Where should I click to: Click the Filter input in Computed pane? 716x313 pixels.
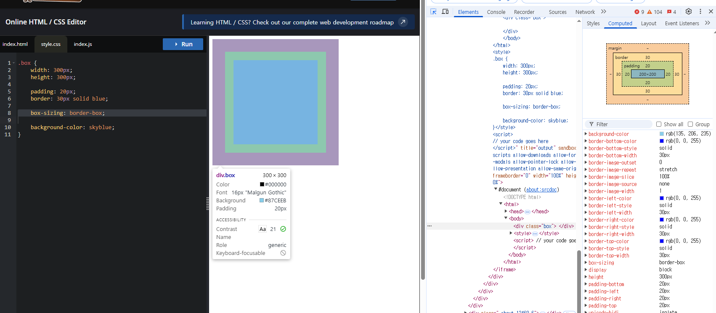618,124
